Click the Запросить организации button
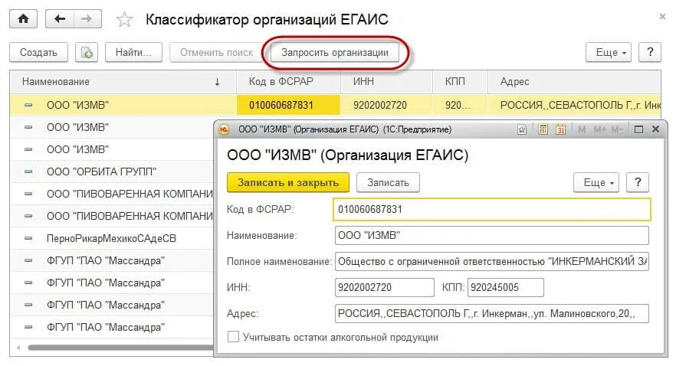The image size is (676, 366). [x=334, y=53]
